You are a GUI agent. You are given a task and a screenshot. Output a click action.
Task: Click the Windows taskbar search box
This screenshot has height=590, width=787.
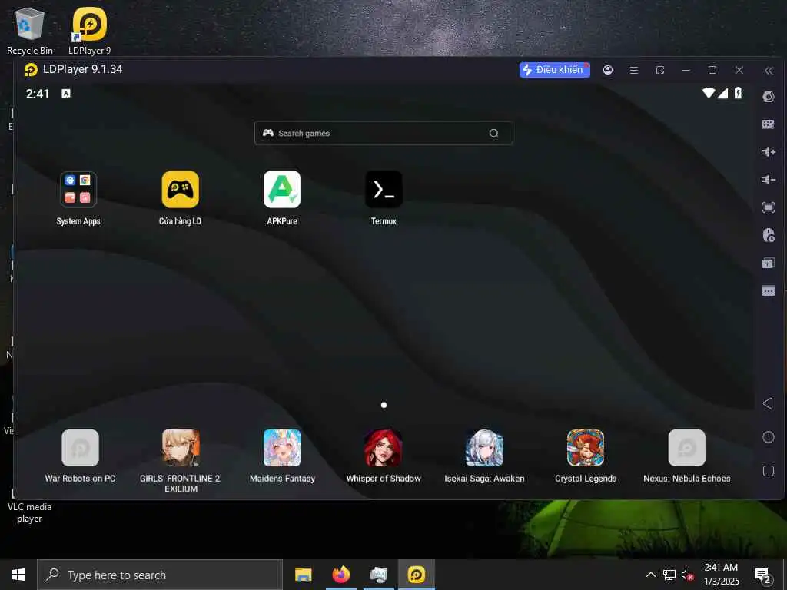(x=160, y=575)
